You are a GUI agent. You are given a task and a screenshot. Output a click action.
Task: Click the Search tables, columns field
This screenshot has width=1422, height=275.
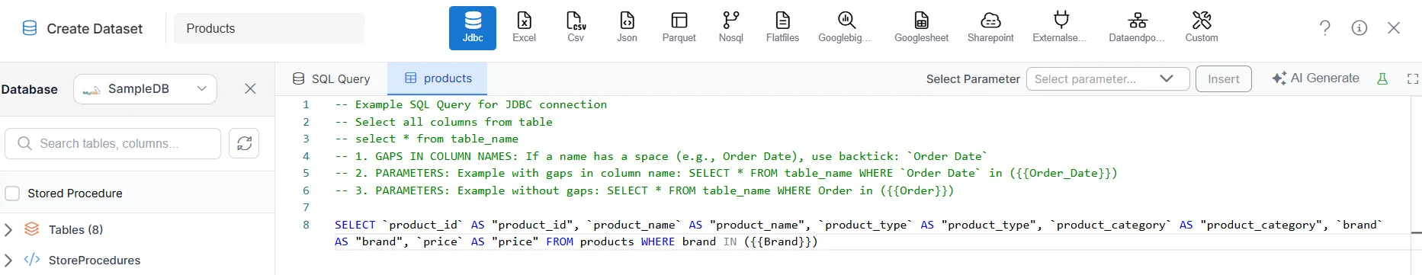(113, 143)
